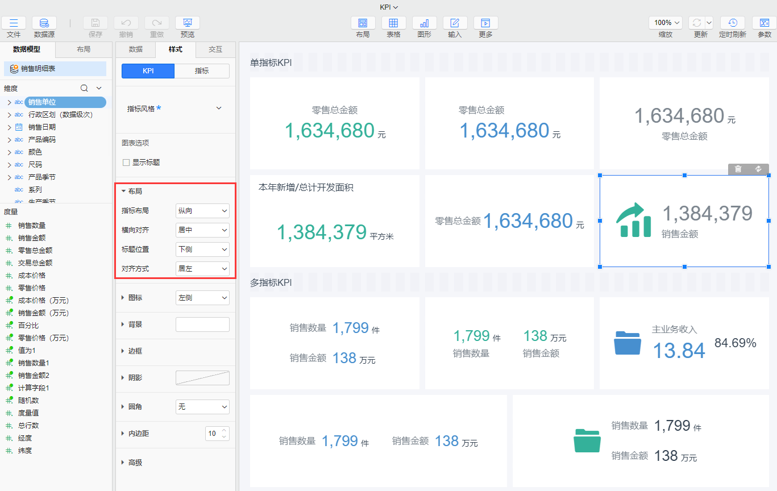Screen dimensions: 777x491
Task: Click the green folder icon in bottom card
Action: (587, 440)
